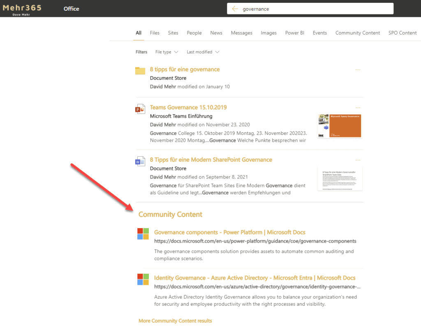
Task: Expand the File type filter dropdown
Action: pos(167,52)
